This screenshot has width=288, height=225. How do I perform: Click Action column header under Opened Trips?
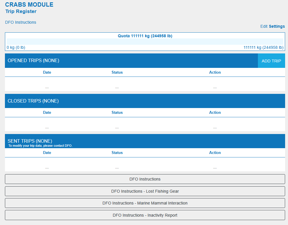click(x=215, y=72)
